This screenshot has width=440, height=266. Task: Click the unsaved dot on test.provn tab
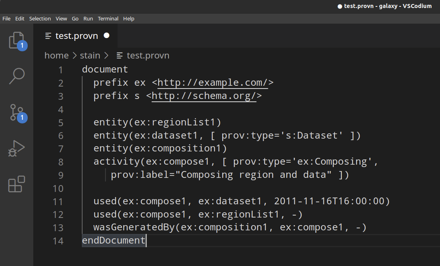click(106, 36)
